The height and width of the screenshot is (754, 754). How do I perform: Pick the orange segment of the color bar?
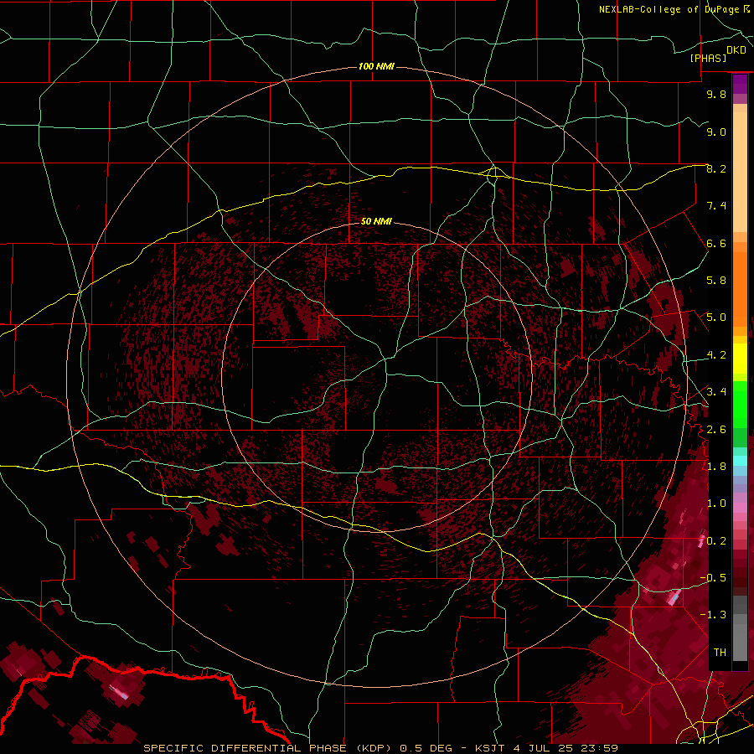740,288
